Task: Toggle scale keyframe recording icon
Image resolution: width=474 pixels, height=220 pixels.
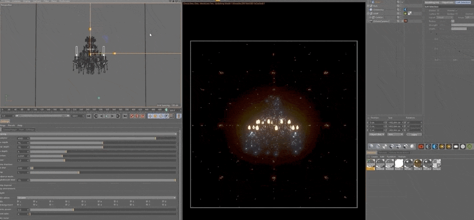Action: [x=156, y=116]
